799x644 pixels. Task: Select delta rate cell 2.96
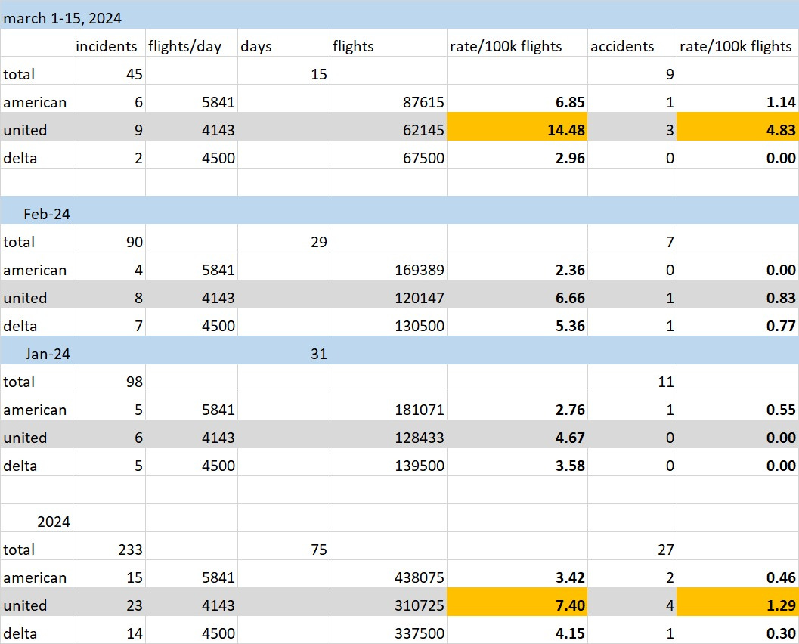517,155
